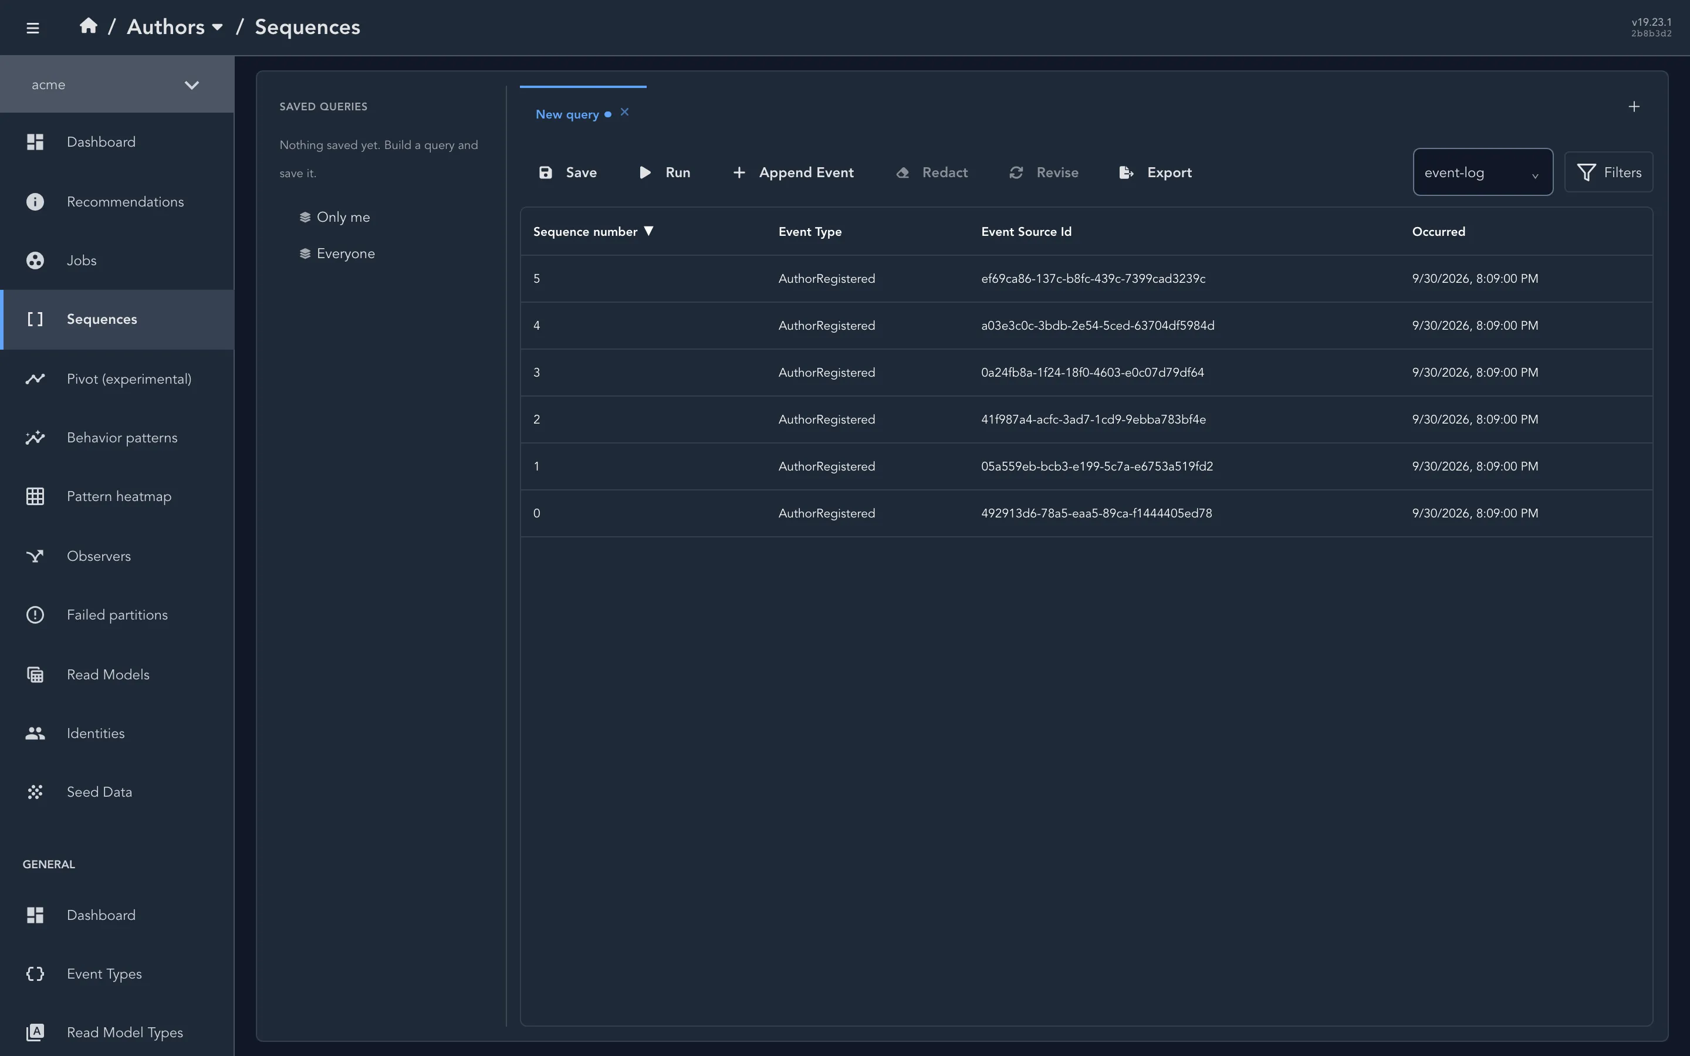
Task: Open Dashboard under acme in the sidebar
Action: coord(117,142)
